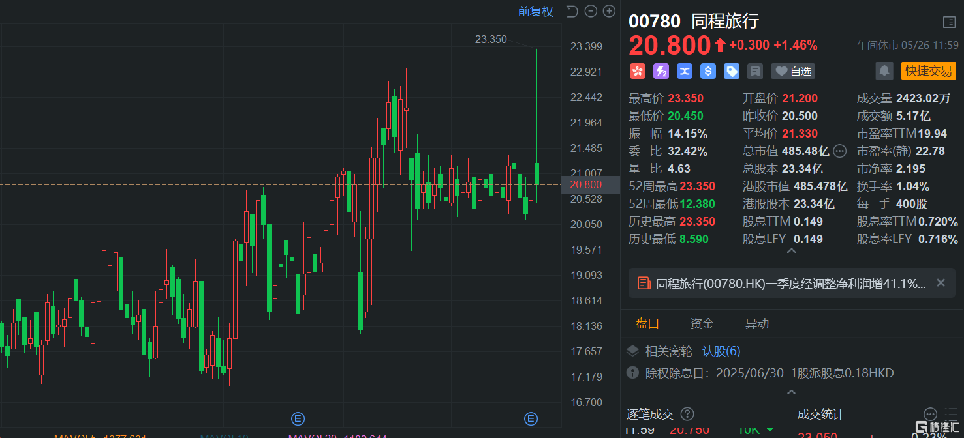This screenshot has width=964, height=438.
Task: Click the 历史最低 8.590 value
Action: 694,239
